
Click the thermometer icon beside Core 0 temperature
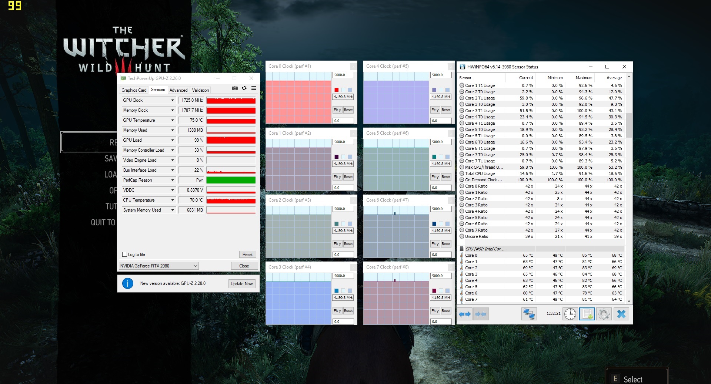point(461,255)
